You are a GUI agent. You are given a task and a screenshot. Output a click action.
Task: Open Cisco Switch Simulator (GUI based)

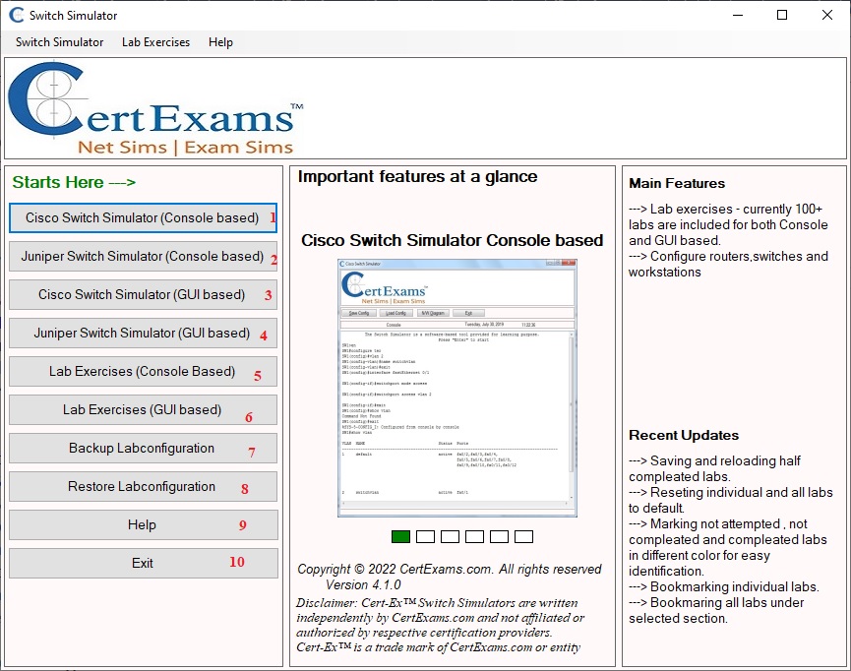click(x=143, y=294)
